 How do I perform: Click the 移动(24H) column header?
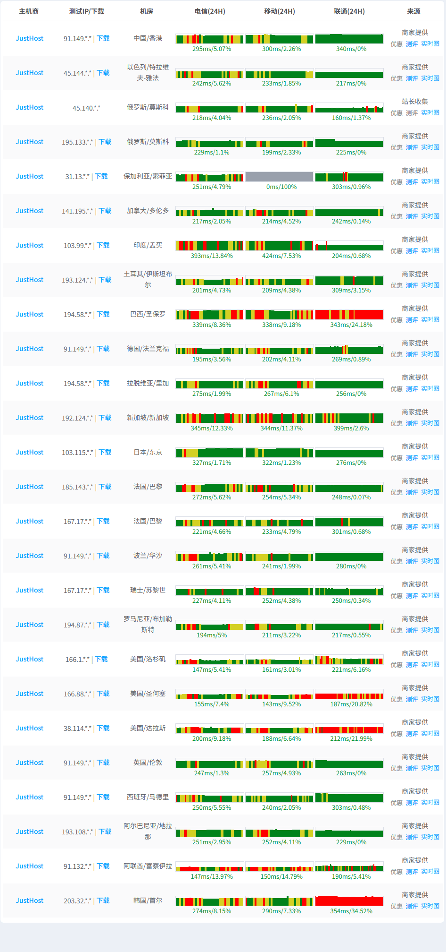coord(279,11)
